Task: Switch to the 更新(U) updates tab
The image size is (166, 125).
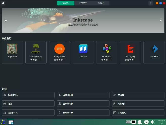Action: [101, 3]
